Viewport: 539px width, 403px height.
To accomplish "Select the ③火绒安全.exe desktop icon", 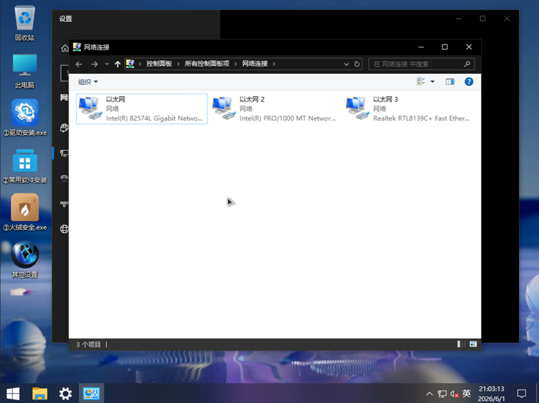I will [25, 212].
